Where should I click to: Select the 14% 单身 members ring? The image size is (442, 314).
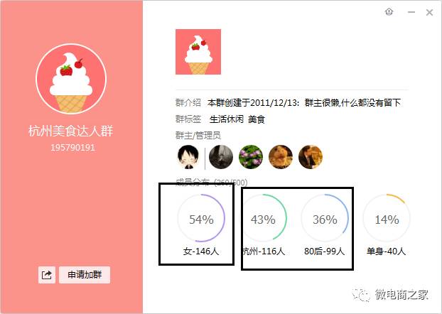coord(387,218)
